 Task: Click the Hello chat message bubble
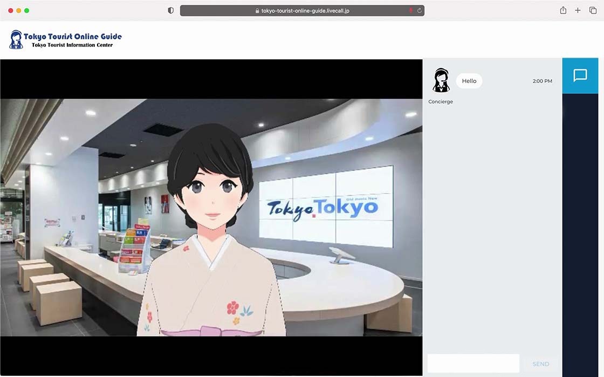pos(469,81)
